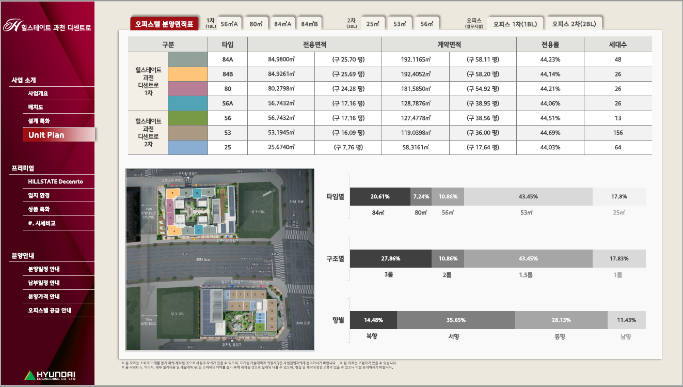683x387 pixels.
Task: Click the 84.9800㎡ cell
Action: [281, 59]
